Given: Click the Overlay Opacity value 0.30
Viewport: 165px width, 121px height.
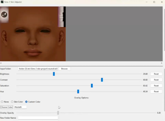Looking at the screenshot, I should (159, 113).
